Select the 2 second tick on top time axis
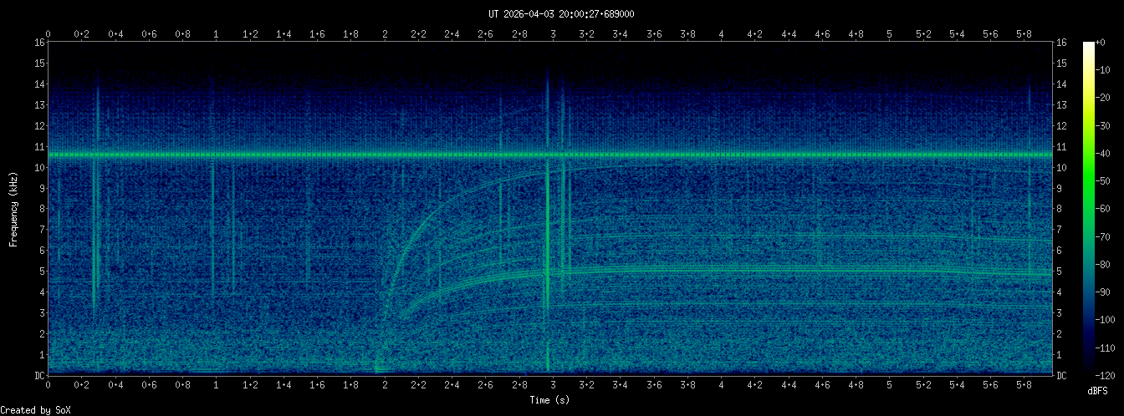 click(x=385, y=33)
